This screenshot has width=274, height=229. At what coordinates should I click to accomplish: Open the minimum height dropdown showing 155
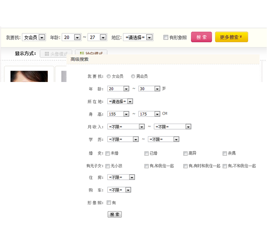click(x=118, y=114)
